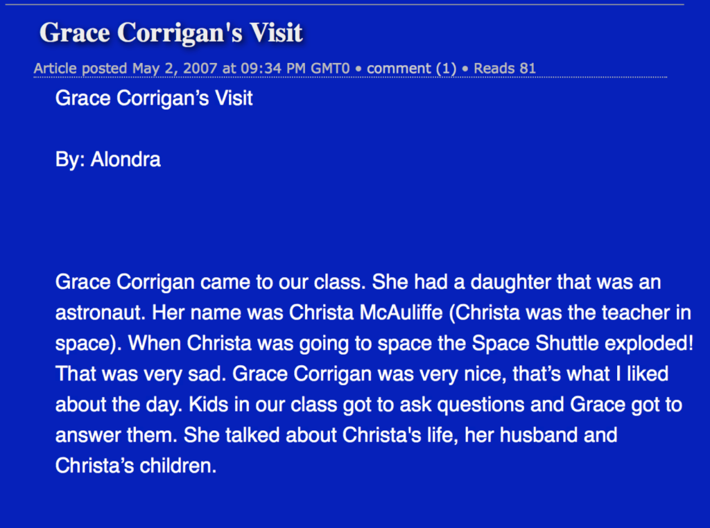Click the body subheading Grace Corrigan's Visit
The image size is (710, 528).
coord(154,98)
